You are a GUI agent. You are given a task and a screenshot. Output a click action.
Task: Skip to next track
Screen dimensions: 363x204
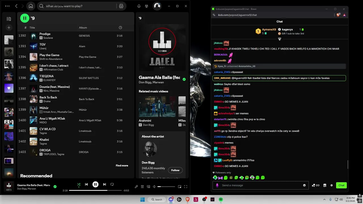(104, 184)
